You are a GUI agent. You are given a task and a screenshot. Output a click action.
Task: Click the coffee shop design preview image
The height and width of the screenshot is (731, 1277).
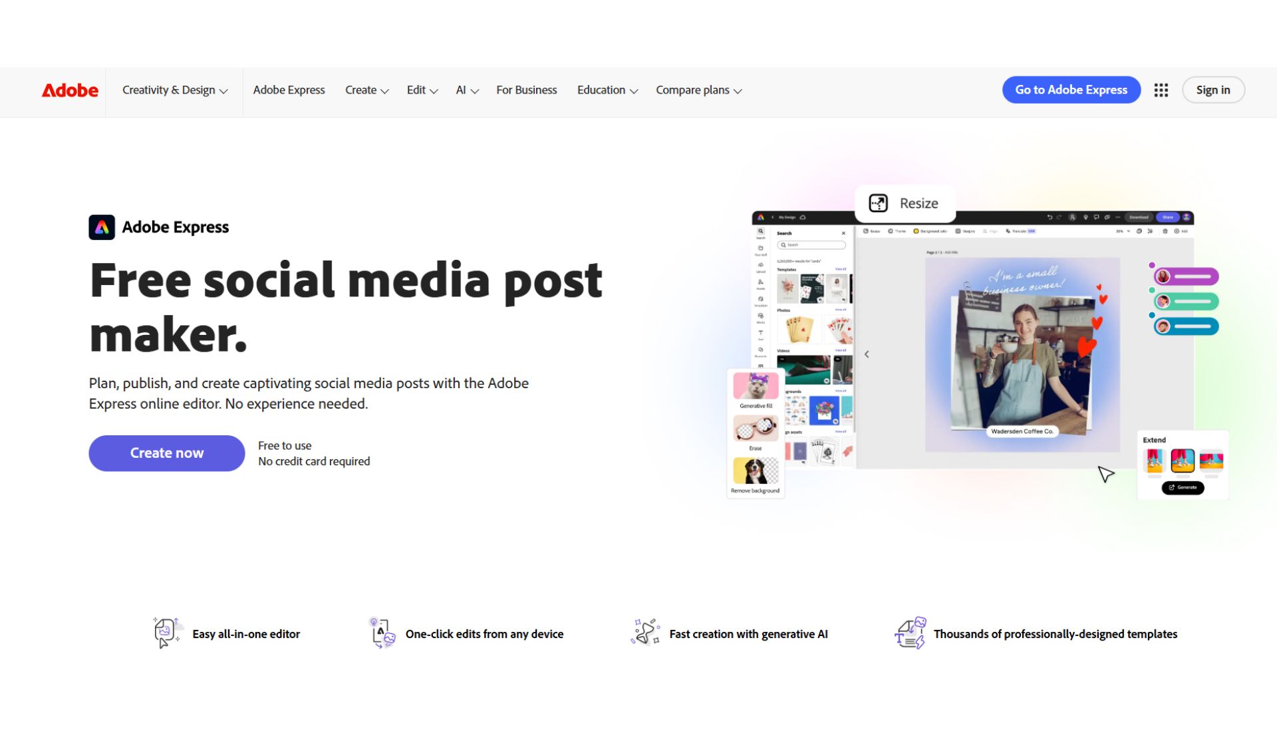(x=1022, y=355)
